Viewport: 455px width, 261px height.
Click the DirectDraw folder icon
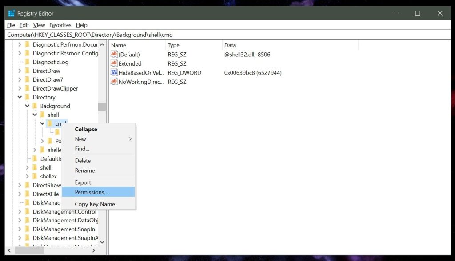click(28, 71)
